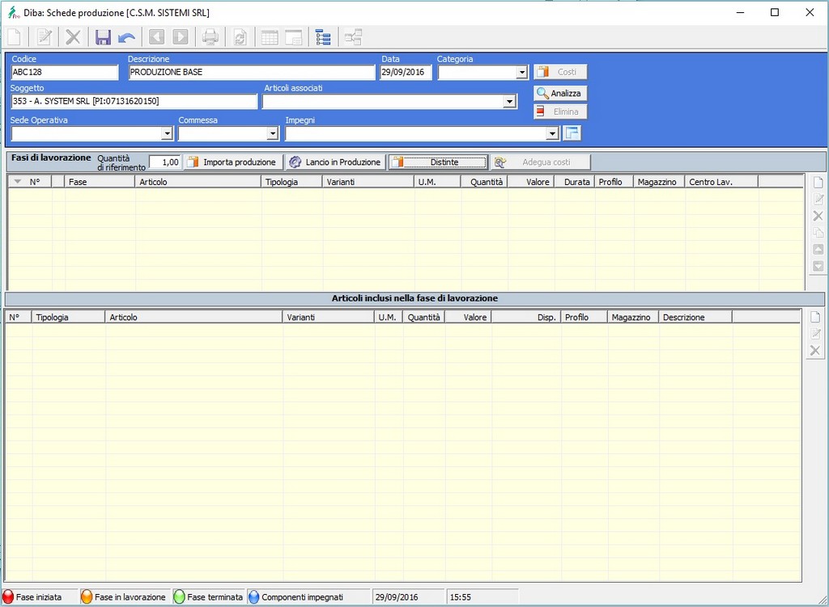Click the Edit pencil toolbar icon
The image size is (829, 607).
45,37
